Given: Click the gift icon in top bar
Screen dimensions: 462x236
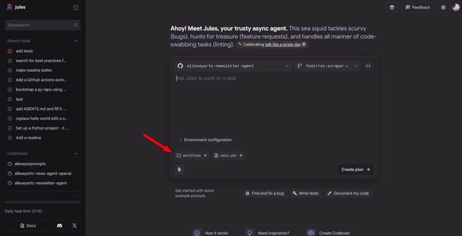Looking at the screenshot, I should point(392,7).
